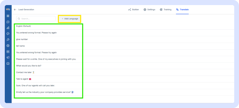
Task: Open the integrations plug icon in sidebar
Action: pyautogui.click(x=8, y=40)
